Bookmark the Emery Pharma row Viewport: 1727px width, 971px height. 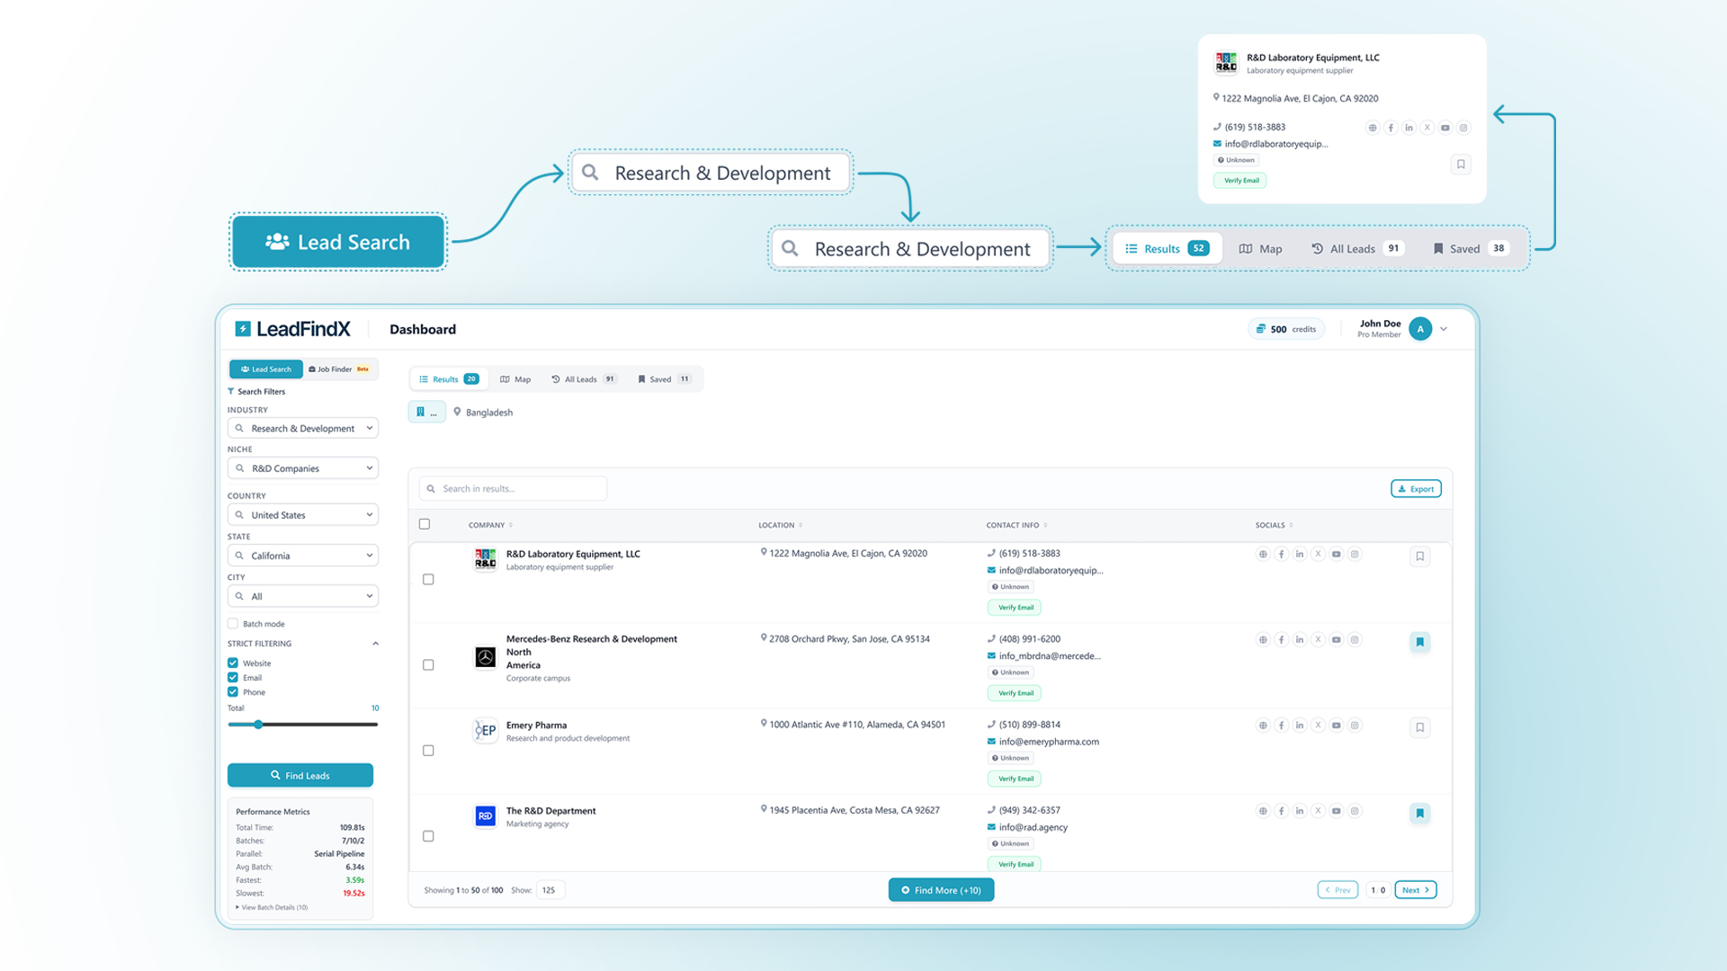(1420, 727)
